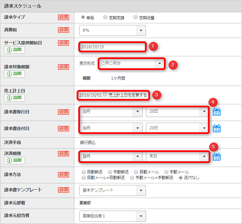This screenshot has width=242, height=224.
Task: Enable 売上計上日を変更する checkbox
Action: click(105, 95)
